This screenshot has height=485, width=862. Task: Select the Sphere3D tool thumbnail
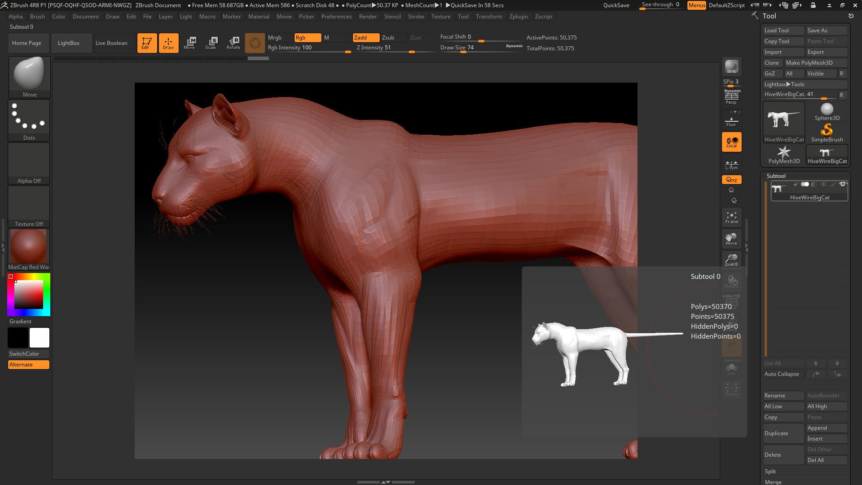(x=827, y=112)
